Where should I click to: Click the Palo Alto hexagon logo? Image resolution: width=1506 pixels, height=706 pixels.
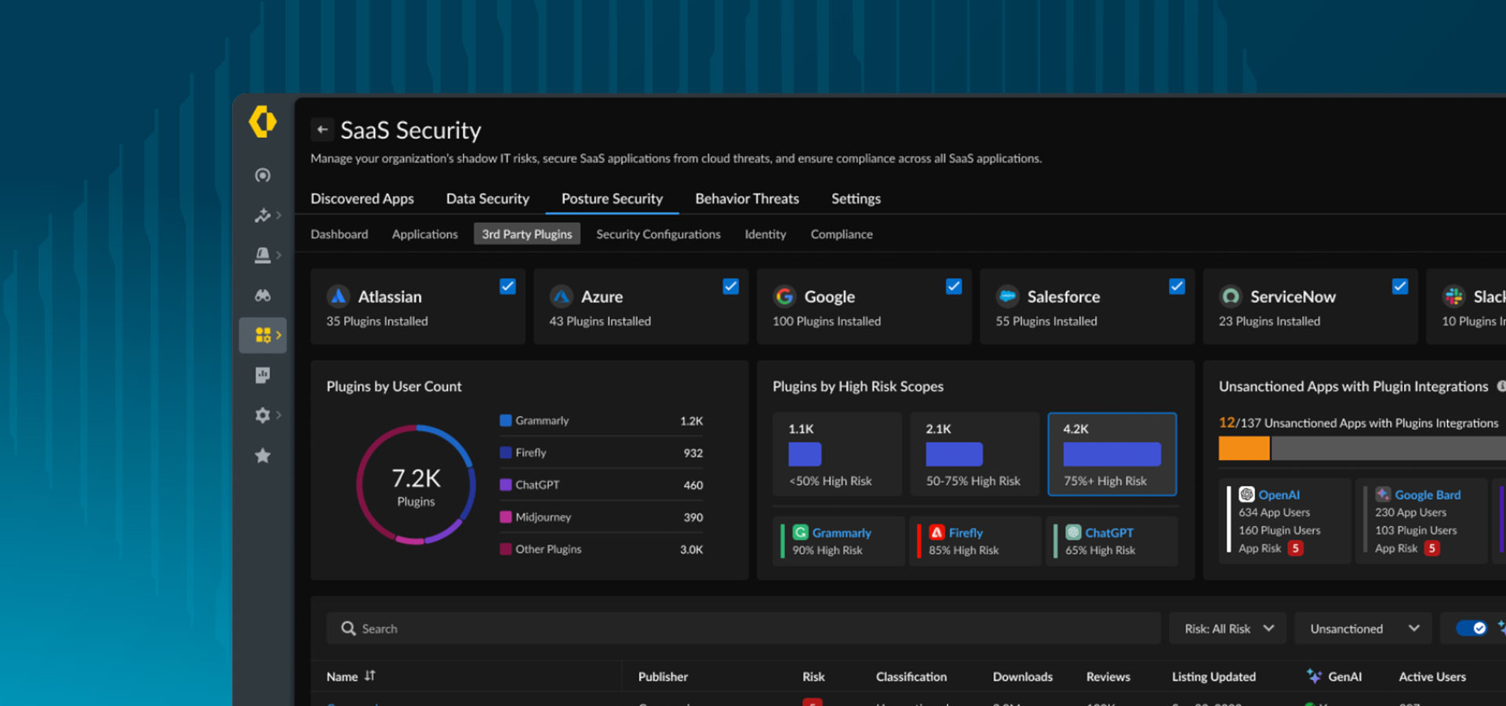[x=263, y=121]
